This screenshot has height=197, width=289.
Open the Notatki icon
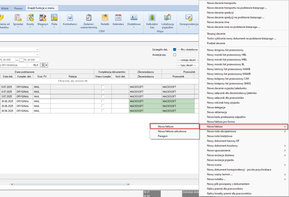coord(105,18)
